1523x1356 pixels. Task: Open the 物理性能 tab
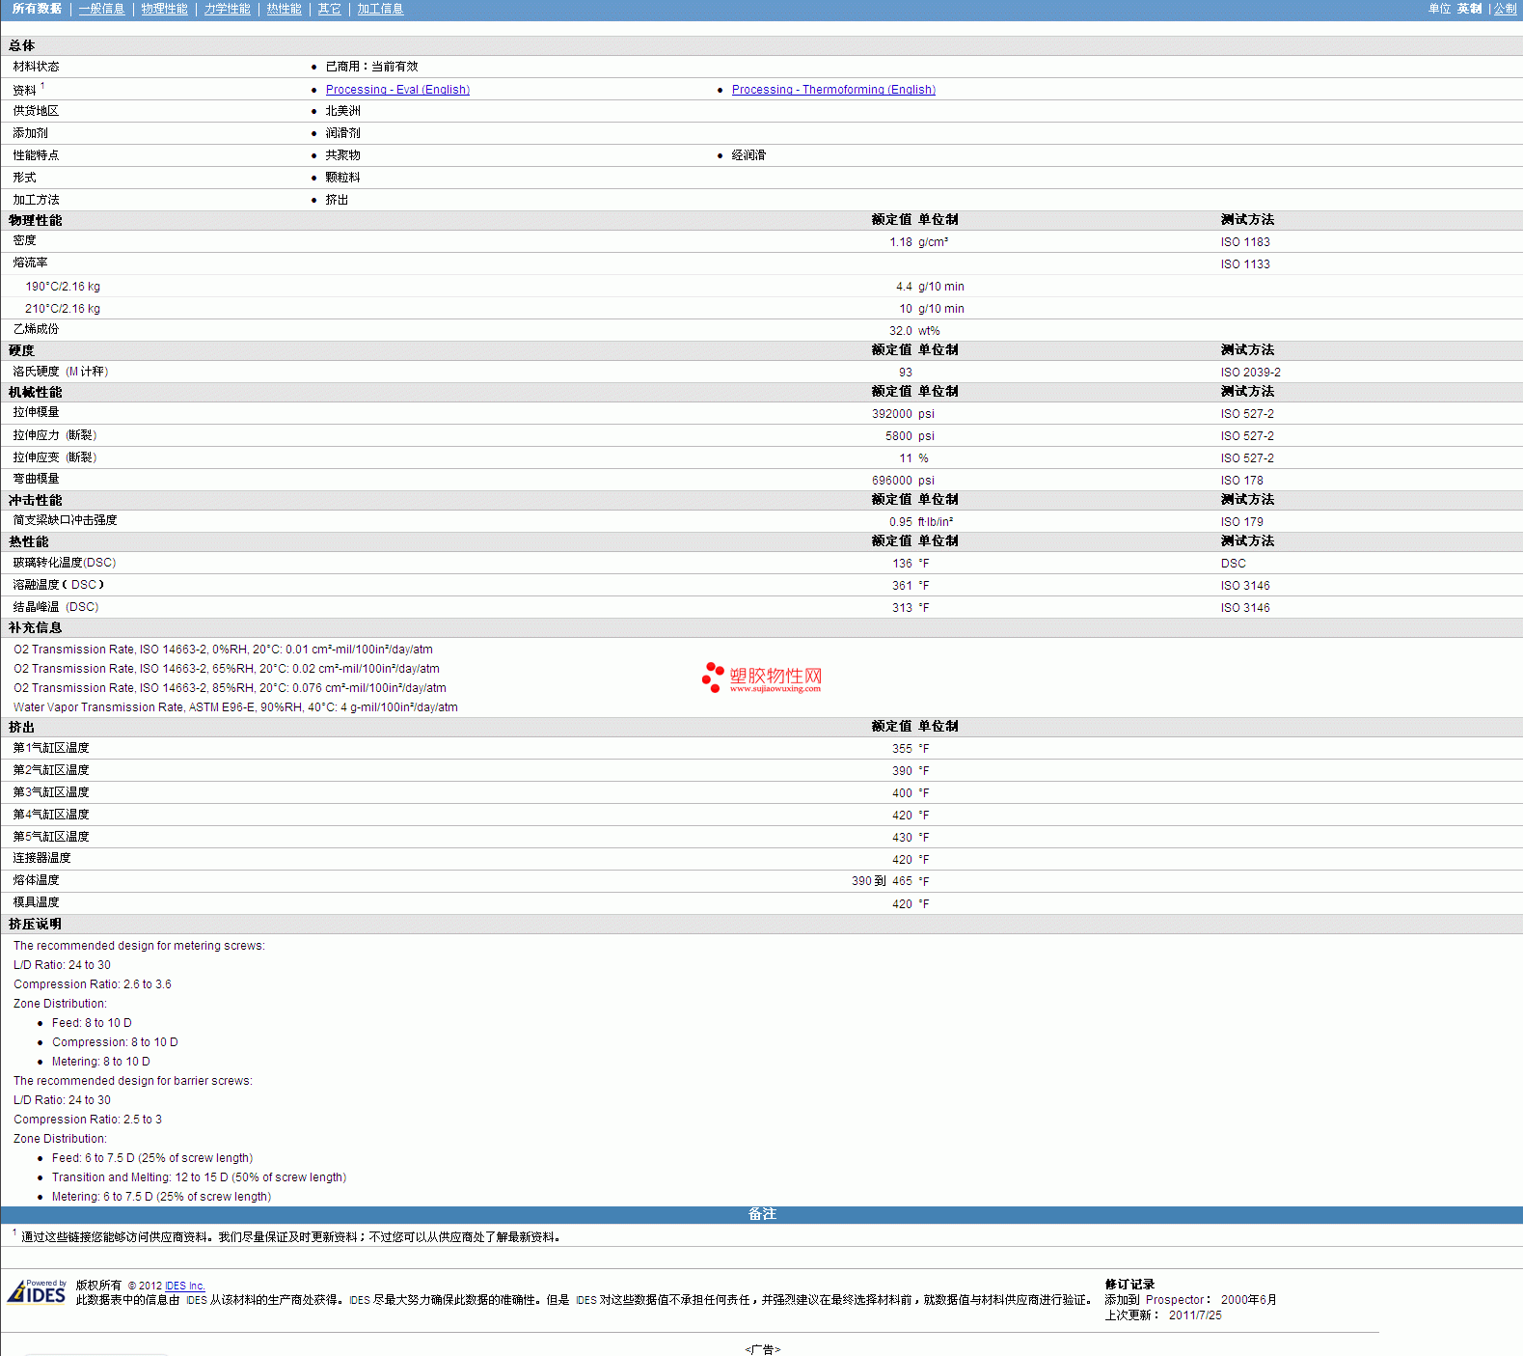pyautogui.click(x=164, y=9)
